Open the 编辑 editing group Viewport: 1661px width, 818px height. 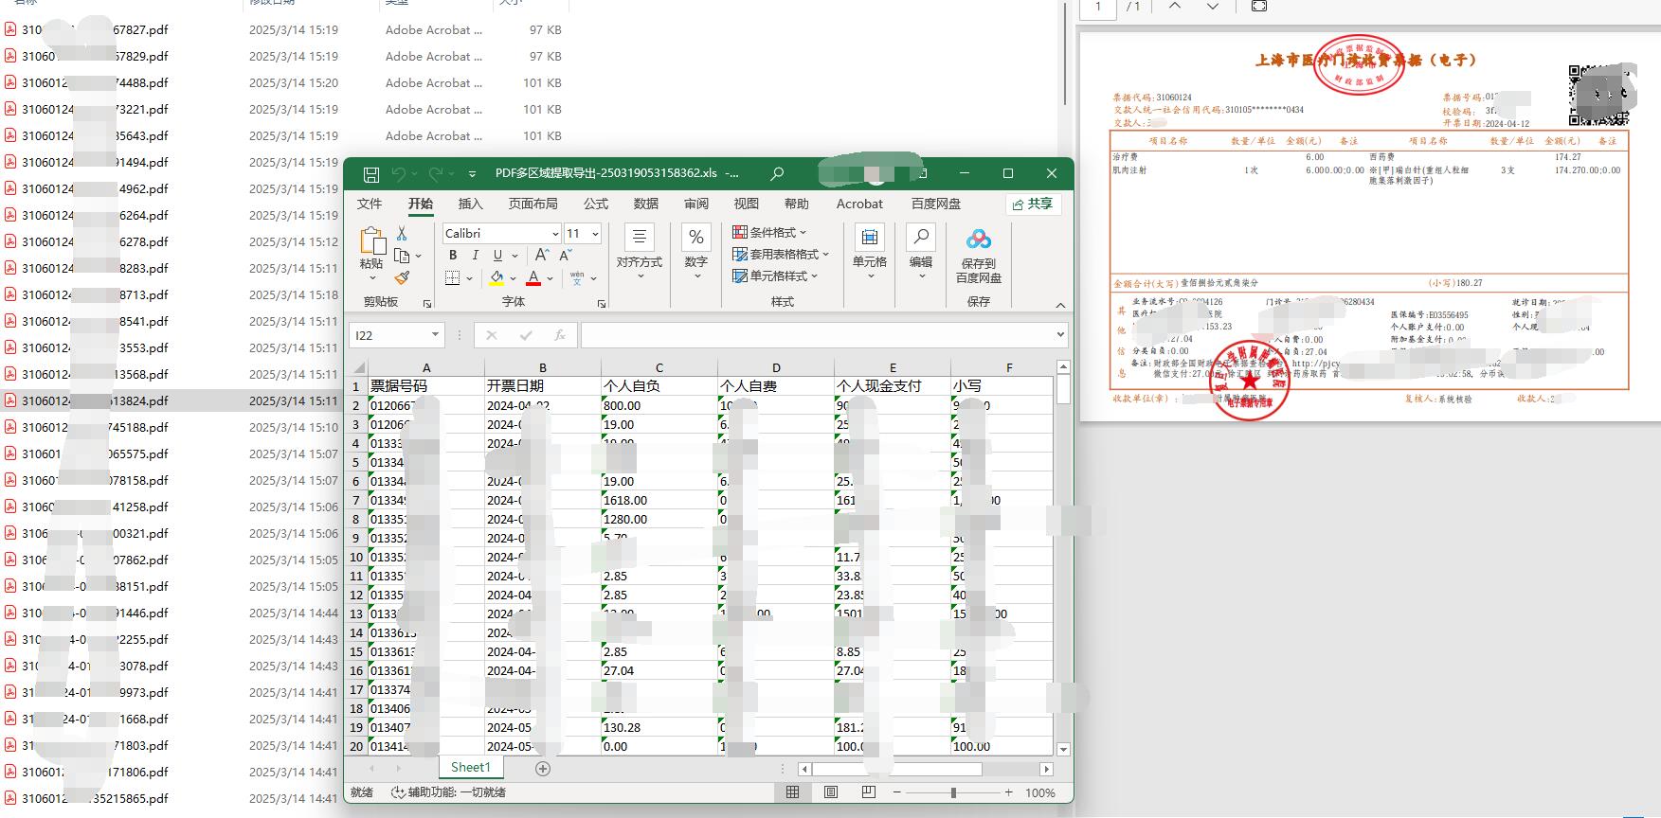pos(921,252)
